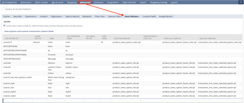Click the empty Cart Option ID input field
The height and width of the screenshot is (103, 244).
point(13,101)
